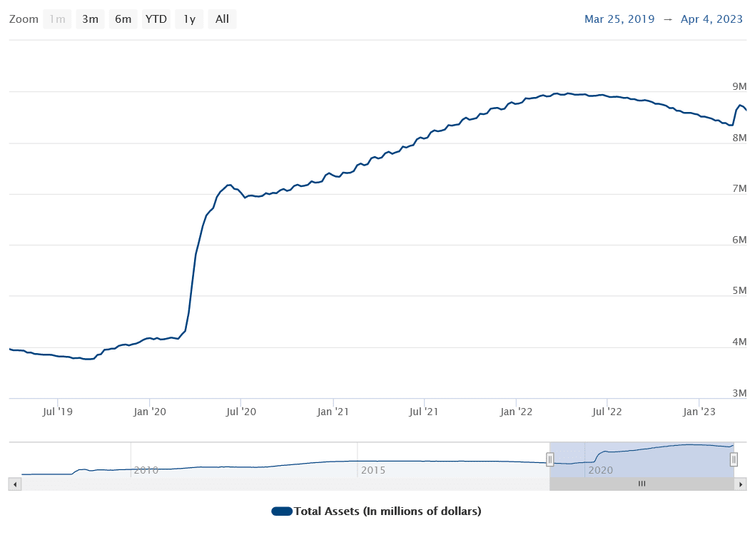Set zoom range to 6m
The image size is (755, 535).
pyautogui.click(x=123, y=19)
